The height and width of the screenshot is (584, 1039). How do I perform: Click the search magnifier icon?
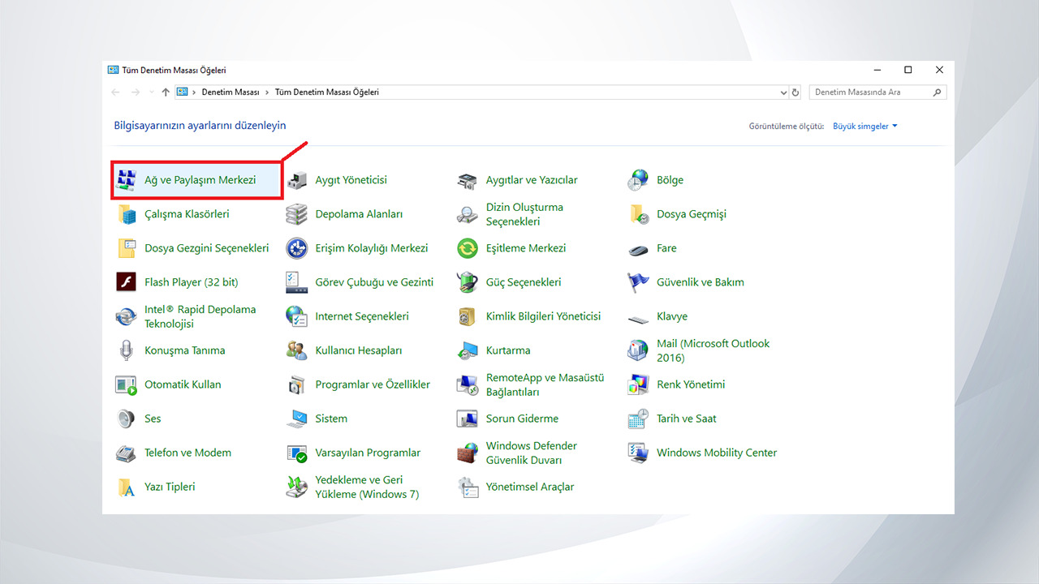[938, 92]
